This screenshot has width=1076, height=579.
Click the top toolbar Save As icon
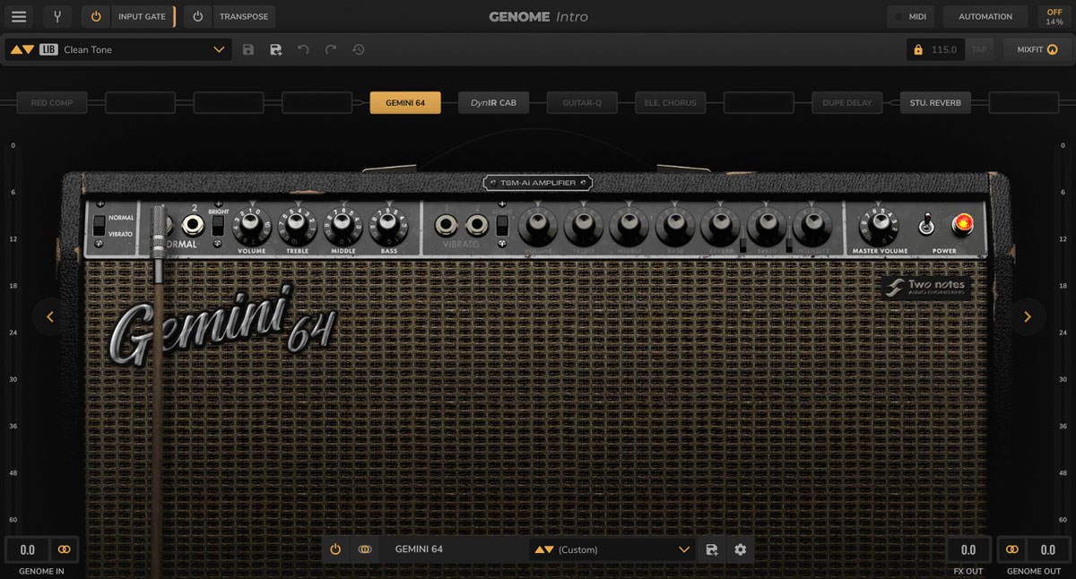coord(276,49)
